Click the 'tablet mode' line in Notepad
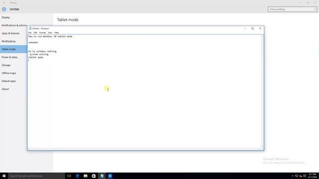The width and height of the screenshot is (319, 179). tap(36, 58)
